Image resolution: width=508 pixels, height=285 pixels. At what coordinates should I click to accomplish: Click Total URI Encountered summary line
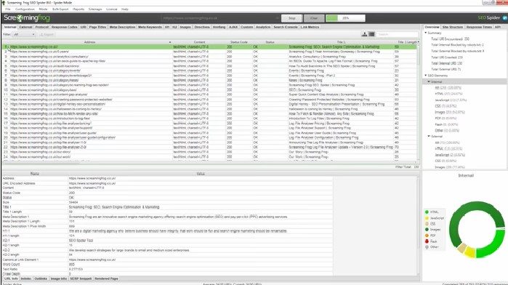coord(450,39)
